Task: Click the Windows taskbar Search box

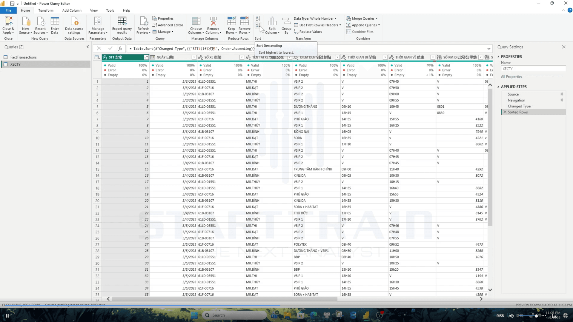Action: click(234, 315)
